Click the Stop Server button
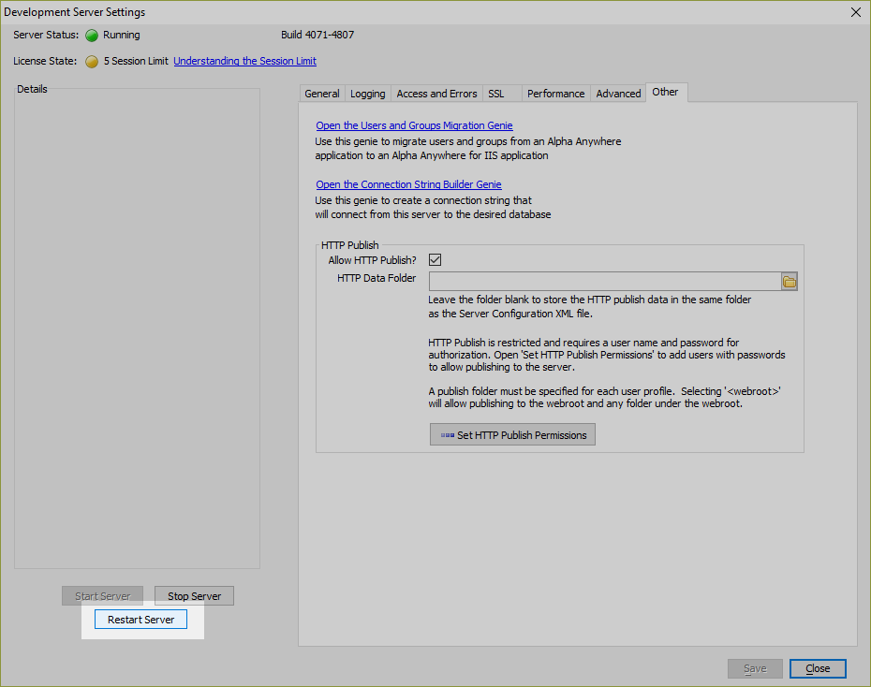Screen dimensions: 871x687 pos(194,596)
